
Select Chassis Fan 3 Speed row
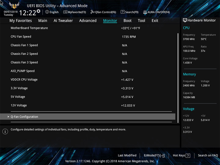[88, 62]
